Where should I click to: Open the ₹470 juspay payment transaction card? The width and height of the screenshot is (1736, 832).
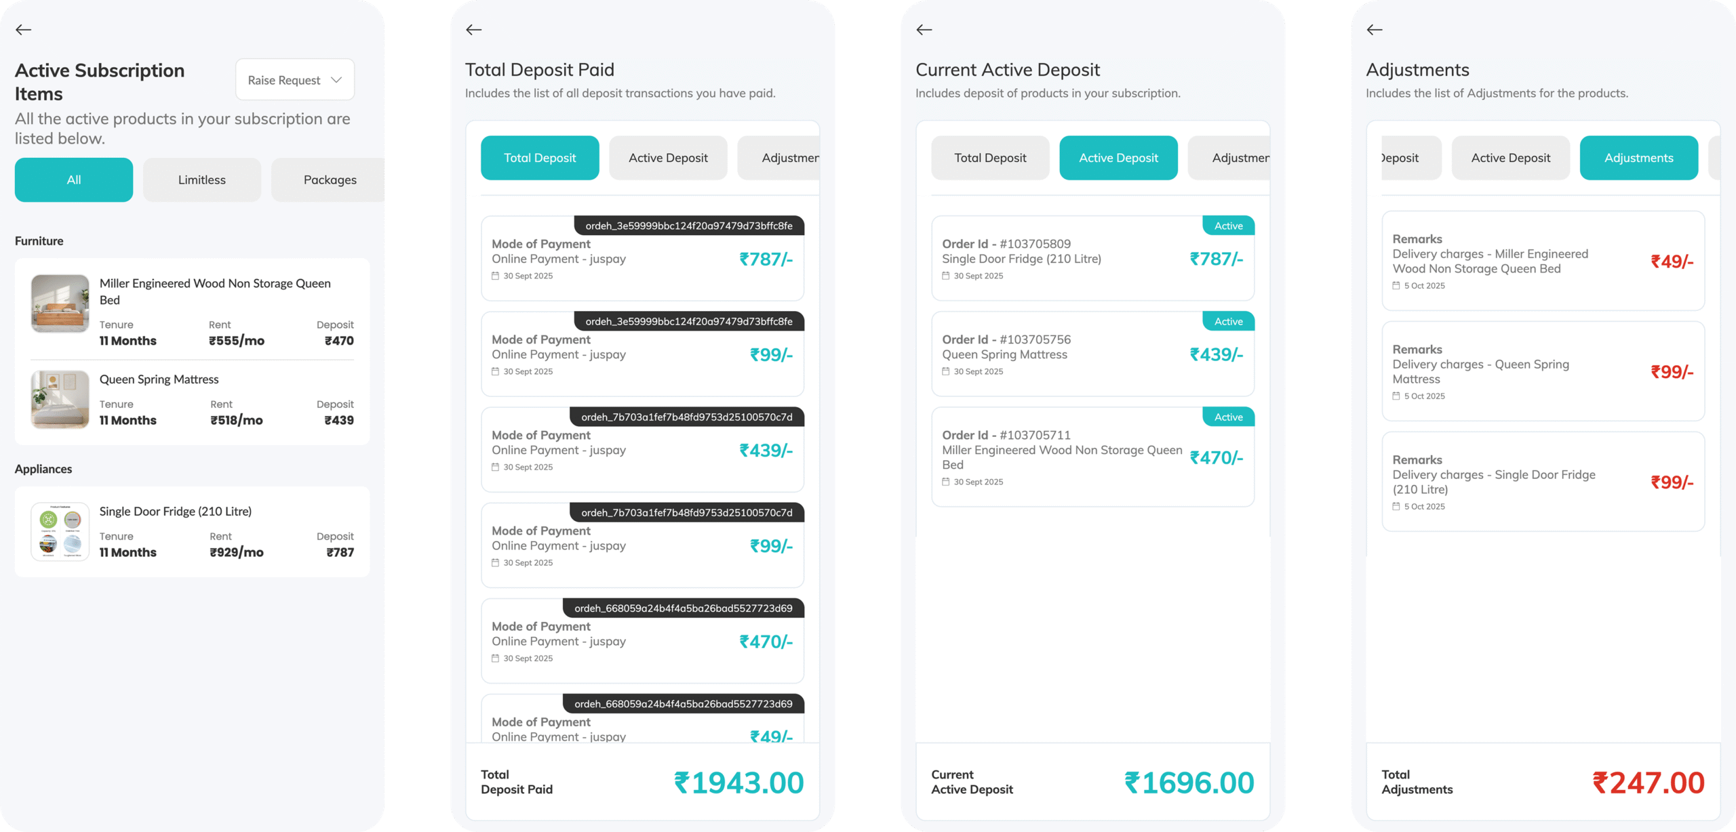(642, 642)
